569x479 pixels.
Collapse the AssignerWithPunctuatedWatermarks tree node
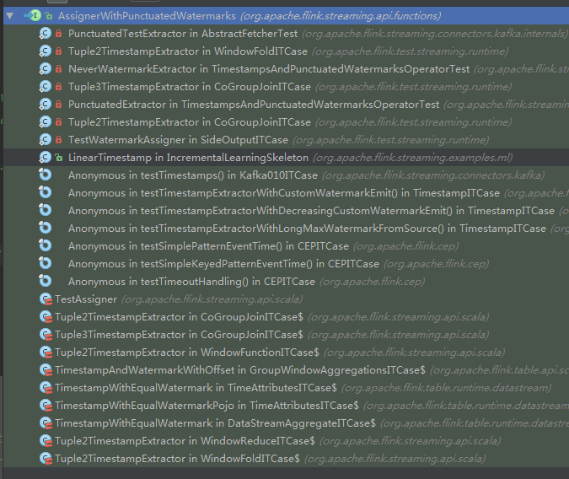tap(9, 16)
